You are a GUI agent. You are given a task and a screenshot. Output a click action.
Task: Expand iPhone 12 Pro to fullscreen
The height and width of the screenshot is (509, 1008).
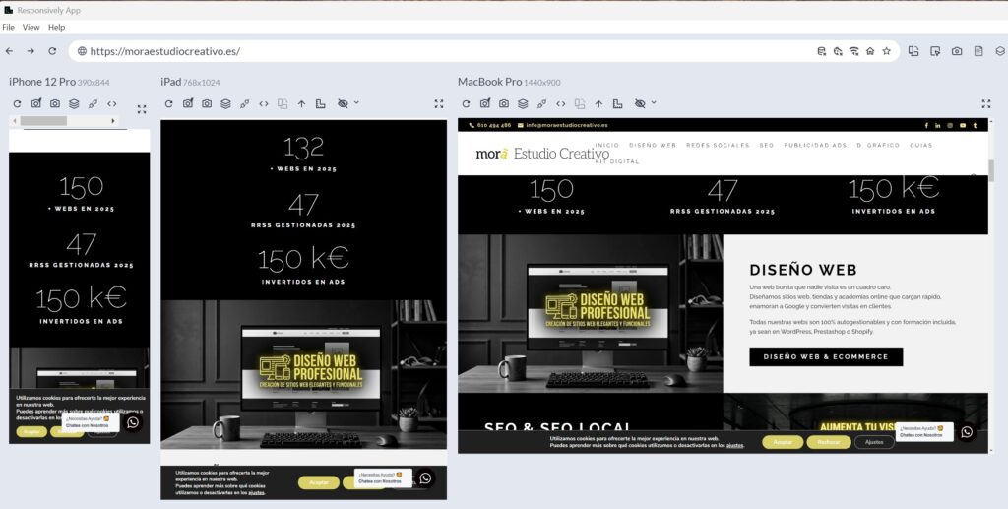point(142,109)
